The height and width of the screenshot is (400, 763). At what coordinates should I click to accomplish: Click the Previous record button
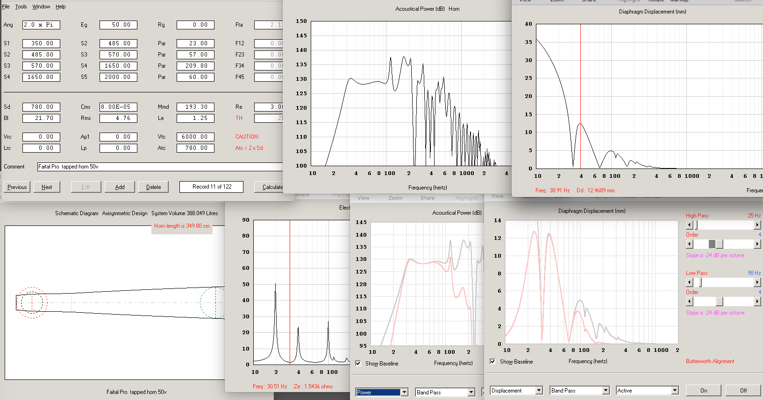[17, 187]
